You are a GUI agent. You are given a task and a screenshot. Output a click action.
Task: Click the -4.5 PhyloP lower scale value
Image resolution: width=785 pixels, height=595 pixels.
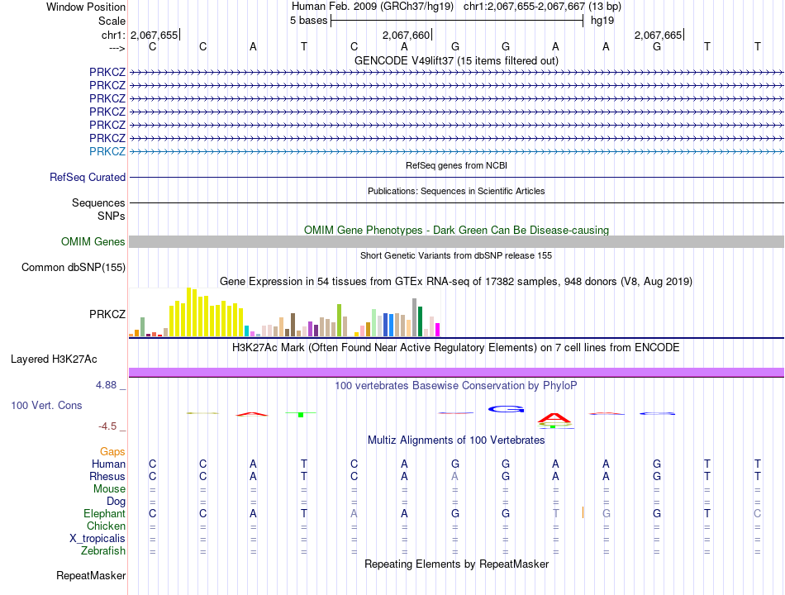tap(107, 426)
